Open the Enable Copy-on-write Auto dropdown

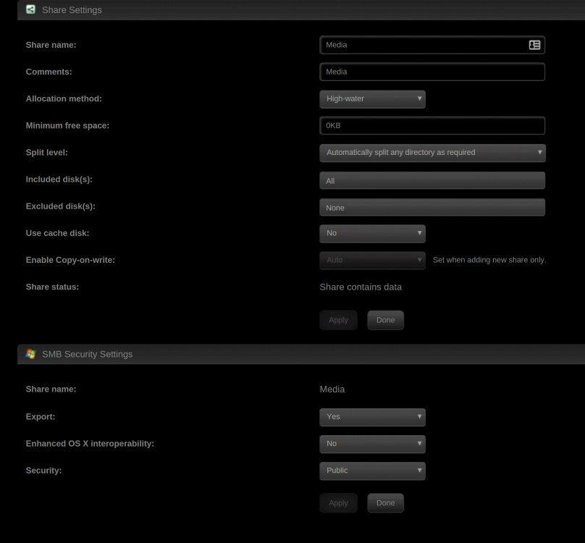[372, 260]
